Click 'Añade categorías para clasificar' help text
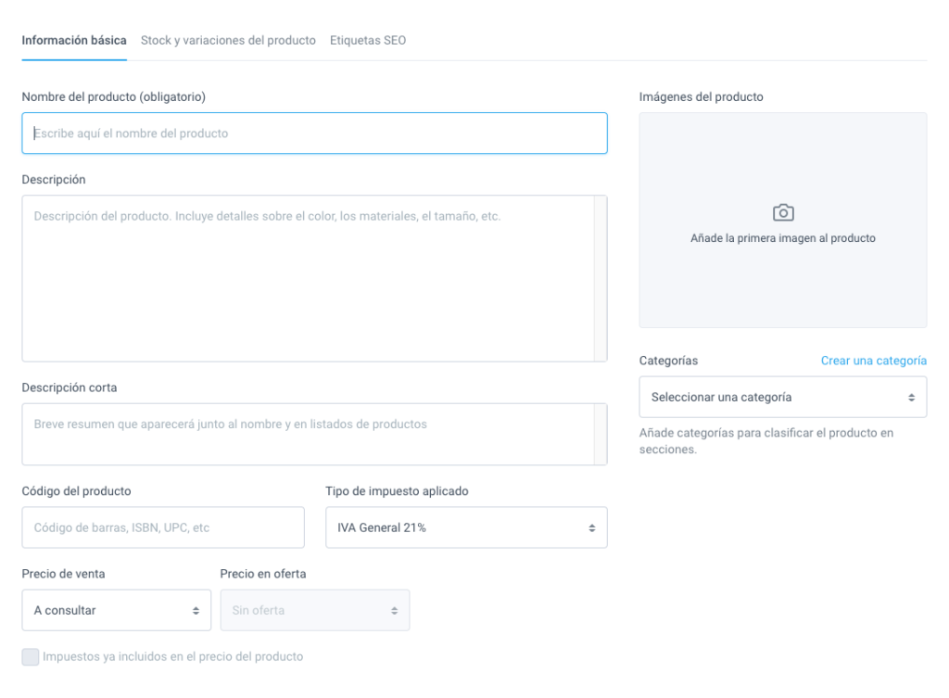 tap(766, 441)
